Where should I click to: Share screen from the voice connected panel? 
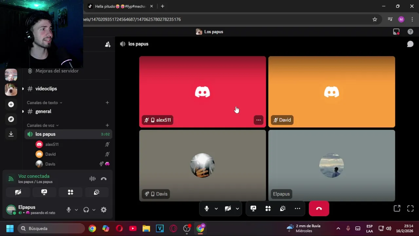44,192
